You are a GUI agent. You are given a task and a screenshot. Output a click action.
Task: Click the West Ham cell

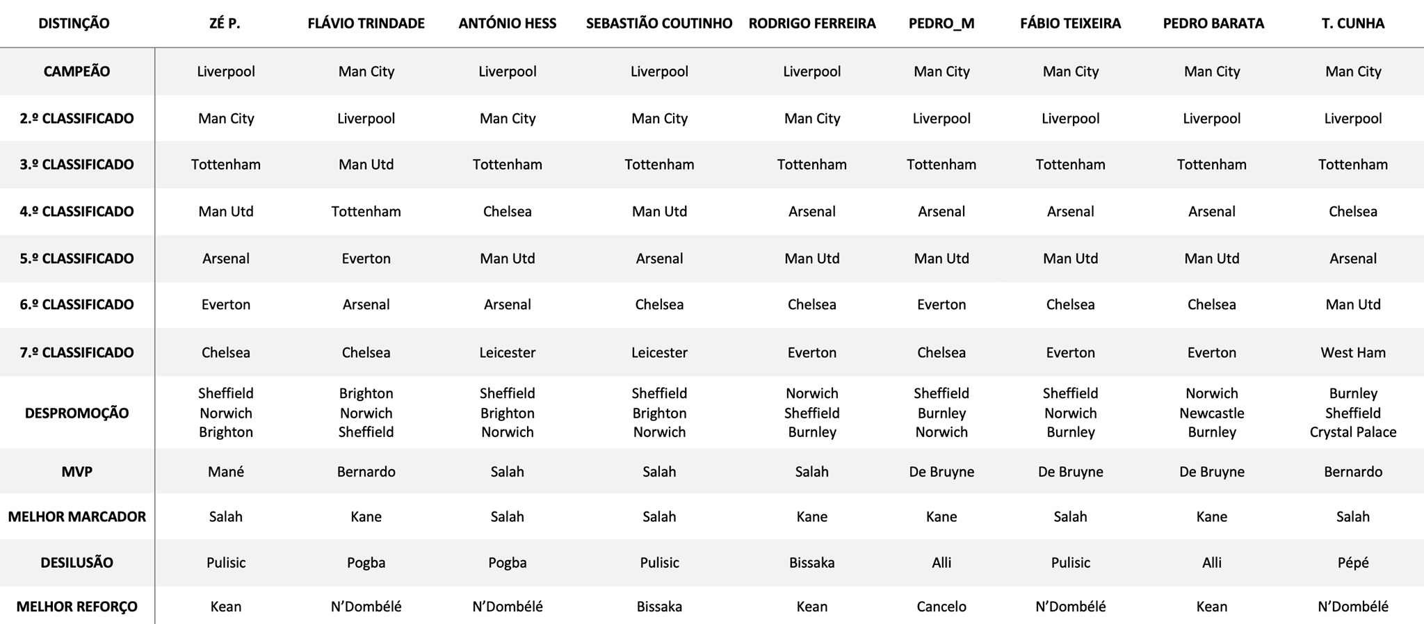(x=1352, y=353)
